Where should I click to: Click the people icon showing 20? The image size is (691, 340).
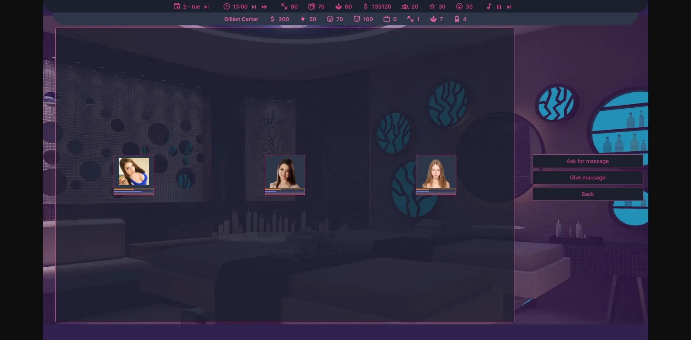pyautogui.click(x=405, y=6)
